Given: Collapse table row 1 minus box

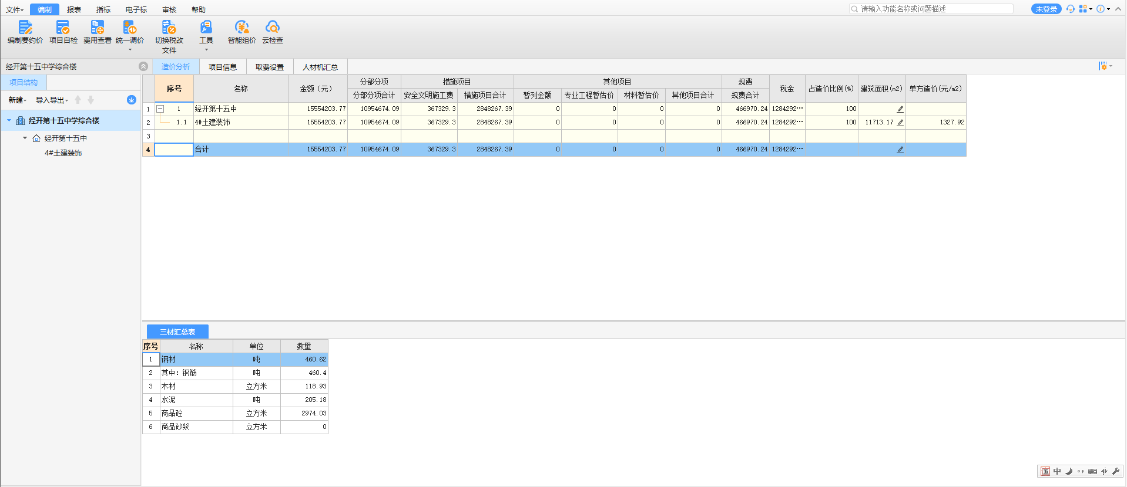Looking at the screenshot, I should point(160,109).
